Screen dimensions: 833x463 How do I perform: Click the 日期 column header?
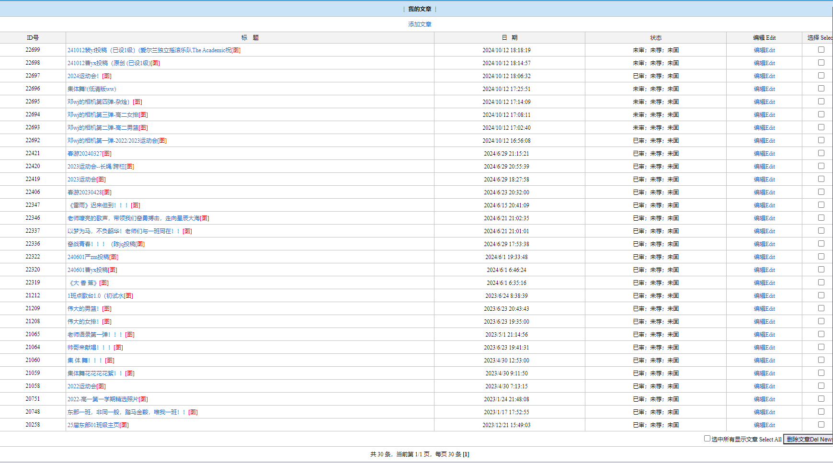[509, 38]
